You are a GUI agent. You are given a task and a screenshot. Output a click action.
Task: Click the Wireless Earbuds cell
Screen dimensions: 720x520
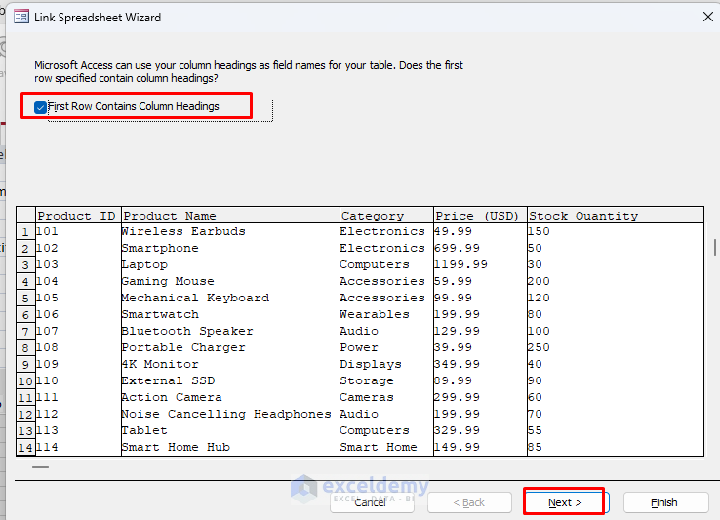point(230,231)
